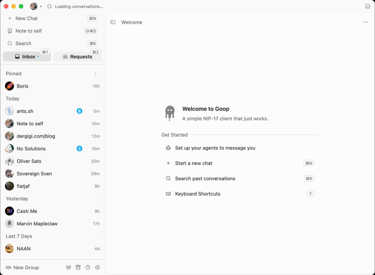The image size is (375, 275).
Task: Open the Oliver Sats conversation
Action: pos(52,161)
